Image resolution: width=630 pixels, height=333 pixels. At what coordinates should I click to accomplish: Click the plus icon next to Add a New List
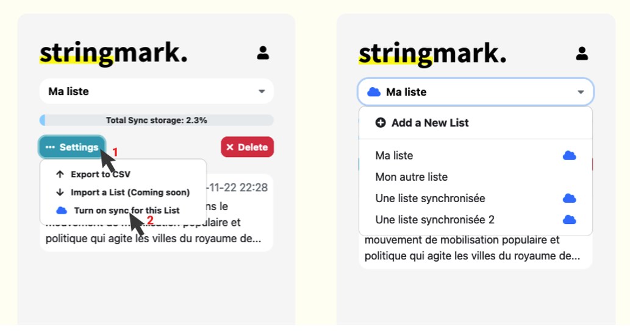coord(381,123)
